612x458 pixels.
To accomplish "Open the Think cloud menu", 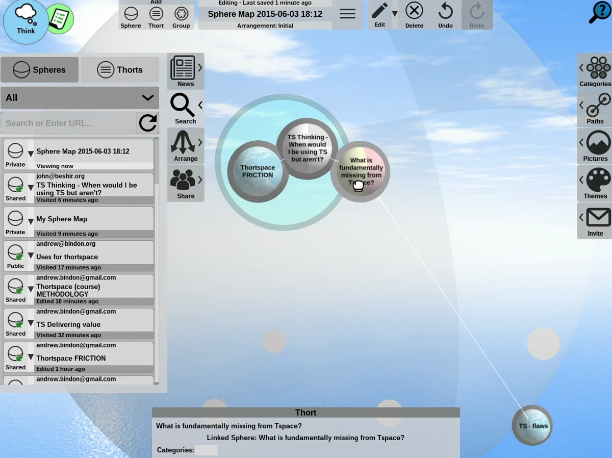I will tap(26, 22).
